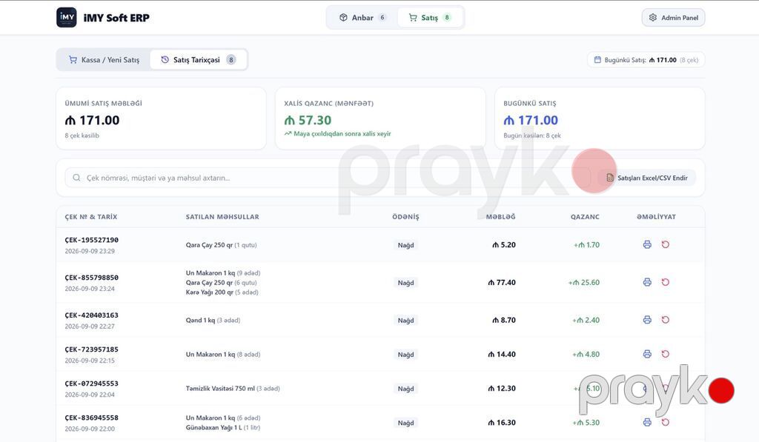Open the Satış Tarixçəsi tab
Viewport: 759px width, 442px height.
click(x=198, y=60)
